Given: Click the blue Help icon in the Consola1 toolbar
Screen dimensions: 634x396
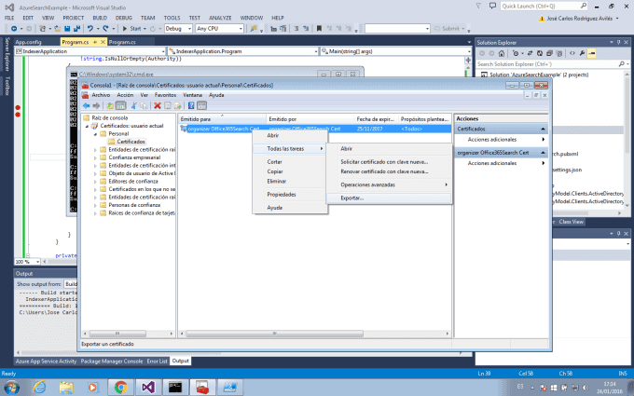Looking at the screenshot, I should click(x=191, y=106).
